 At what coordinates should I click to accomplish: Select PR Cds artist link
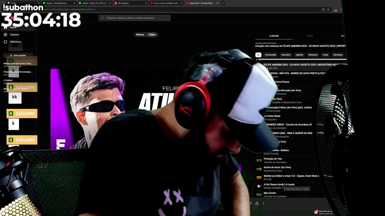point(267,179)
